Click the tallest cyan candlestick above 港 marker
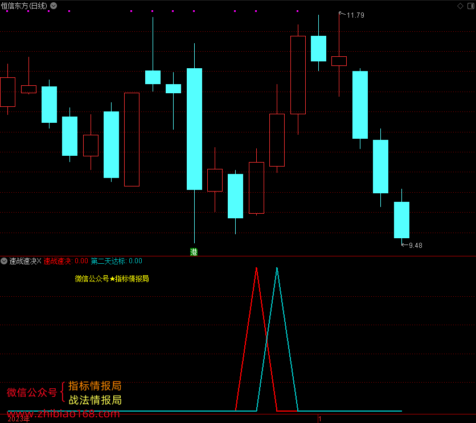Screen dimensions: 476x423 pyautogui.click(x=194, y=129)
